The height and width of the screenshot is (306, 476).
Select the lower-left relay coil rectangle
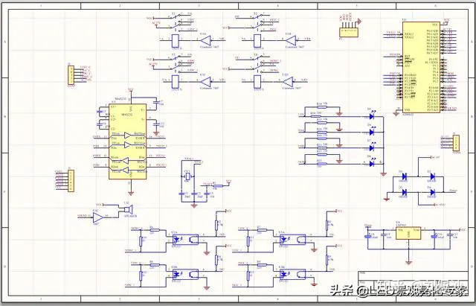click(x=176, y=82)
